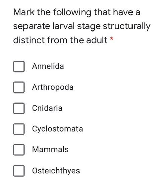The height and width of the screenshot is (187, 159).
Task: Toggle the Mammals checkbox
Action: [x=19, y=150]
